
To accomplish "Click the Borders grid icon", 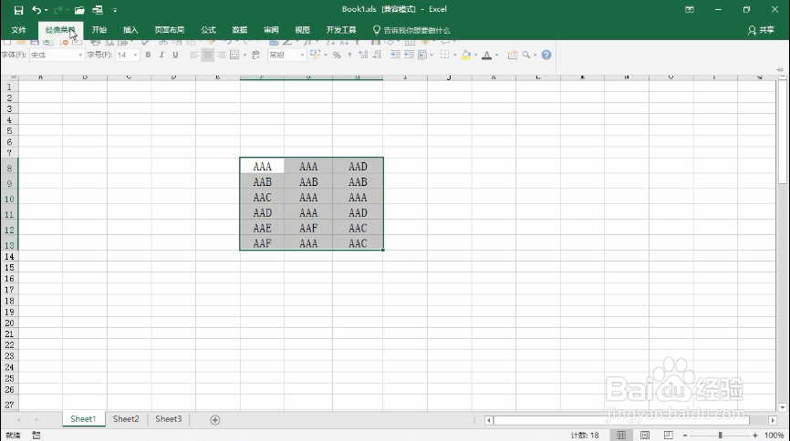I will [x=444, y=55].
